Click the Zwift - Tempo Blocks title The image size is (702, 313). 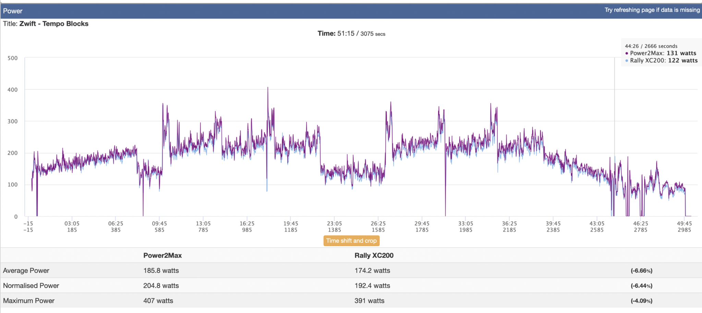(54, 24)
